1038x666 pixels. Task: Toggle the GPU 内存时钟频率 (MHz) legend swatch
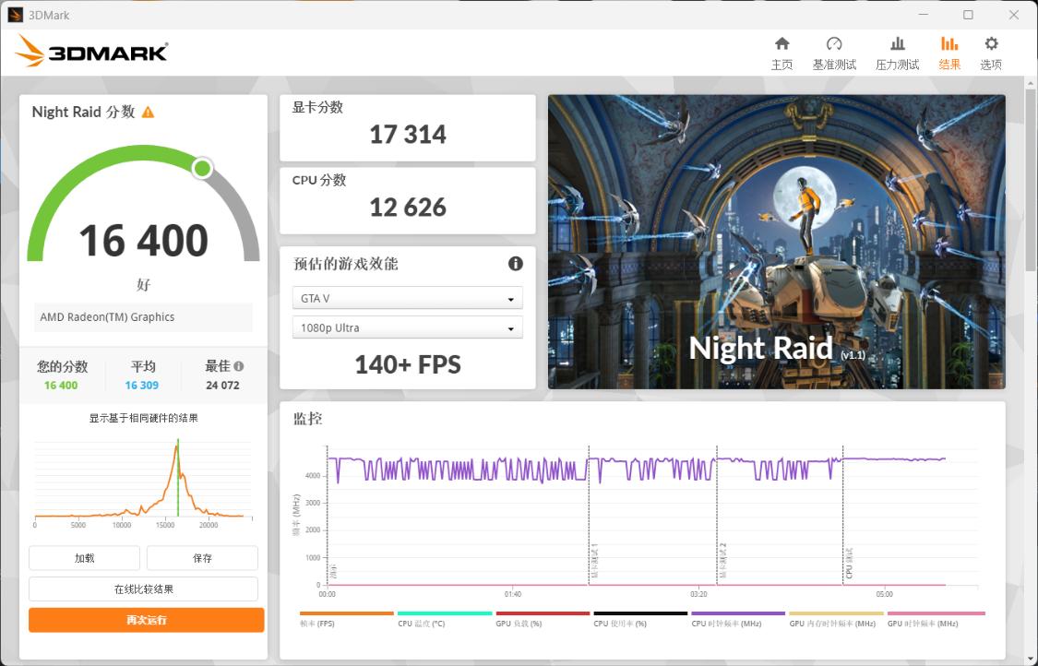click(837, 613)
